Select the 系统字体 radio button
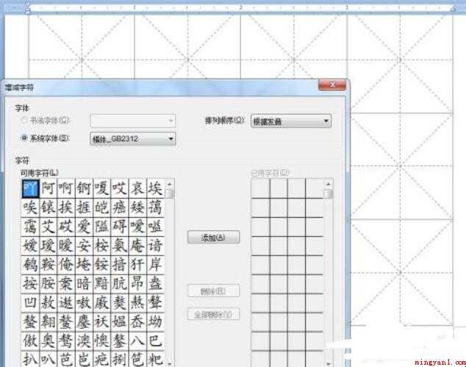This screenshot has height=367, width=466. (x=24, y=138)
